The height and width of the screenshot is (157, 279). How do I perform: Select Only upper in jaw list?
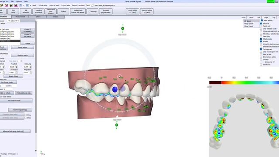(x=249, y=24)
